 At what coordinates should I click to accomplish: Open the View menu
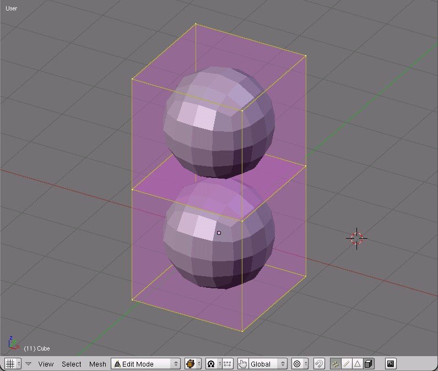point(46,364)
